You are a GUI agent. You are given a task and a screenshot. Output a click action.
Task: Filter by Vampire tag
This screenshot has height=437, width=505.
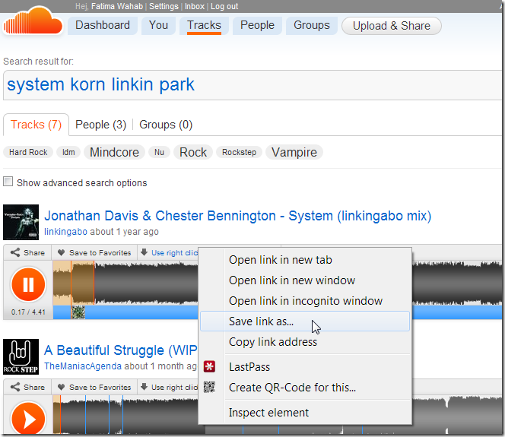click(x=294, y=152)
